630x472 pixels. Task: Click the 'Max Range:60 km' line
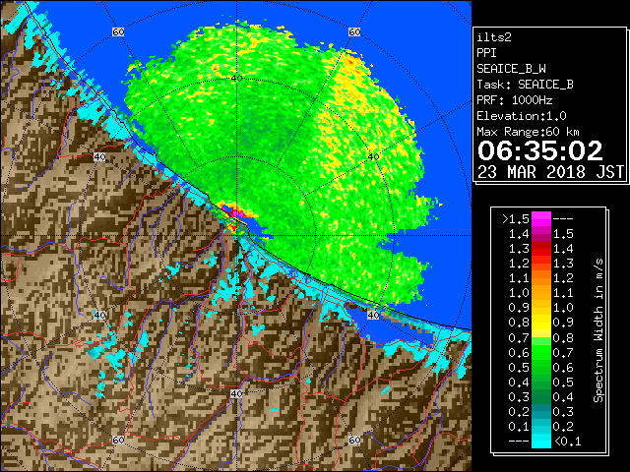pyautogui.click(x=528, y=132)
